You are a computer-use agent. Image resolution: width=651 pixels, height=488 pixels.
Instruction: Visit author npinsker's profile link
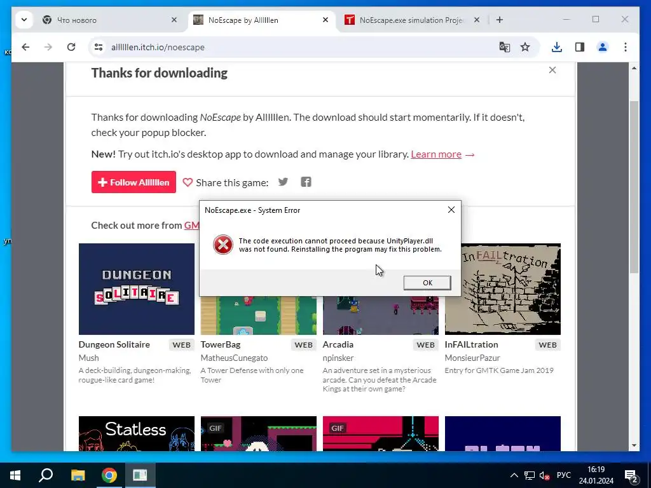tap(338, 358)
